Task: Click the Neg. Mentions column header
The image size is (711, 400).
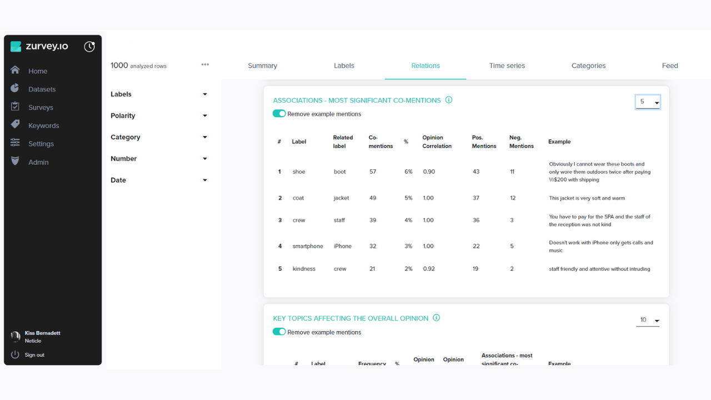Action: (522, 142)
